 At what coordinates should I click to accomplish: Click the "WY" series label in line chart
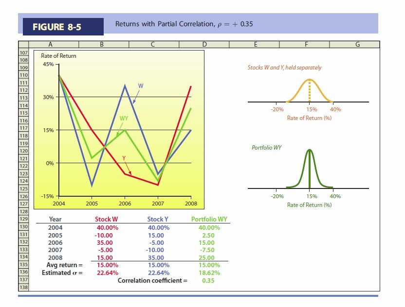124,119
